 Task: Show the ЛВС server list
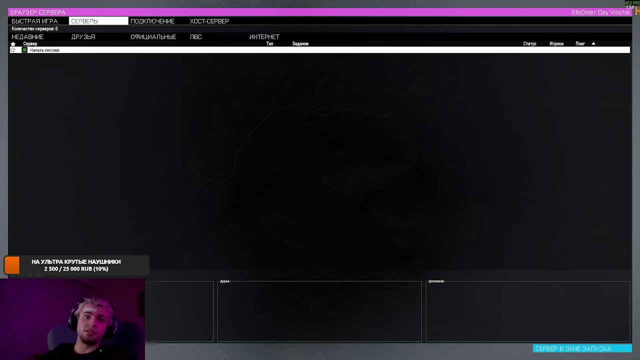coord(195,37)
